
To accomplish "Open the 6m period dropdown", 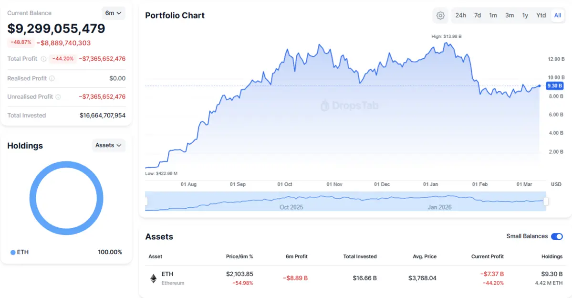I will click(114, 13).
